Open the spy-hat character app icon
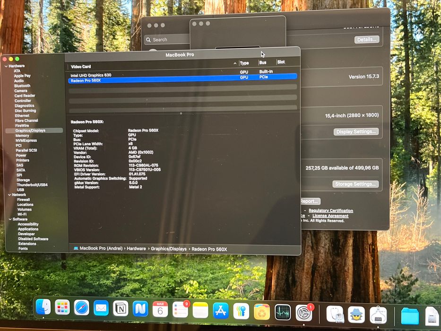 [356, 314]
